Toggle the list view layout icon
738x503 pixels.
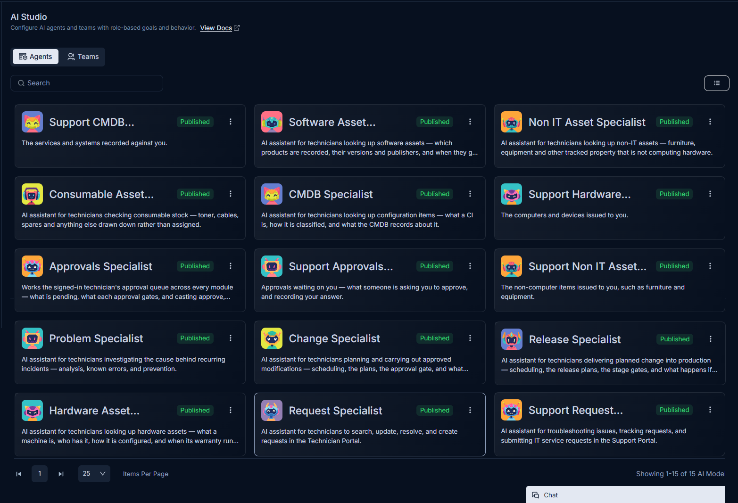[x=716, y=83]
